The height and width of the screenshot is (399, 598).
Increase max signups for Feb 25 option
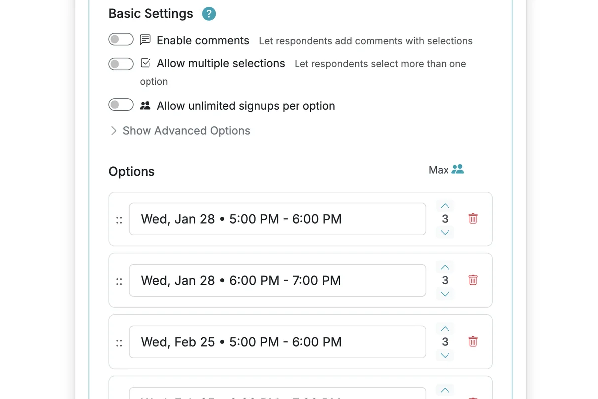pos(445,328)
